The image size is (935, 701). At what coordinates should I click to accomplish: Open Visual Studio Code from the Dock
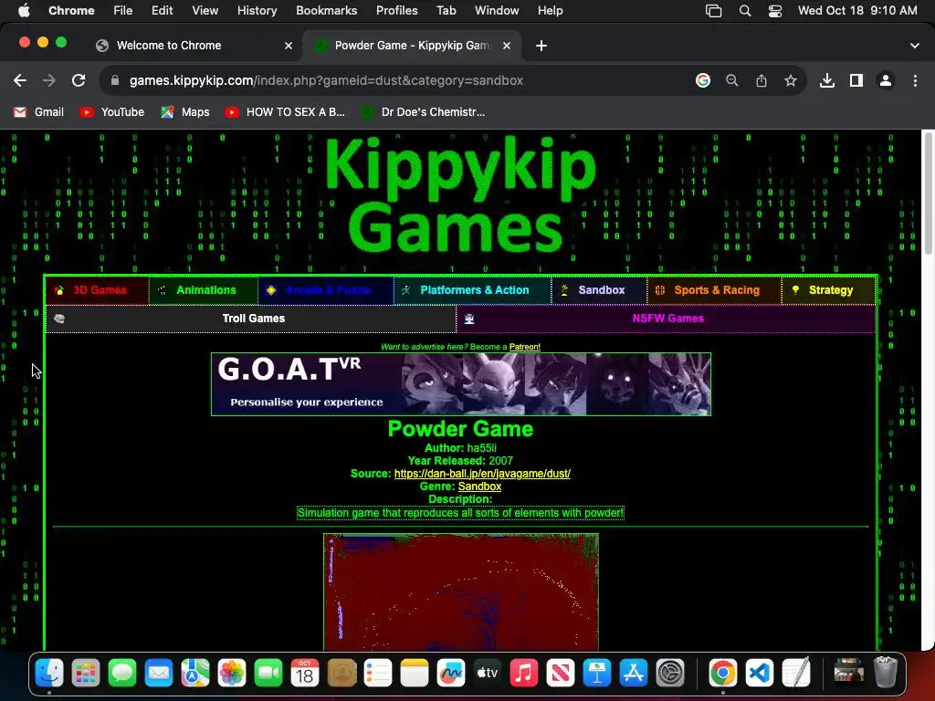[759, 674]
